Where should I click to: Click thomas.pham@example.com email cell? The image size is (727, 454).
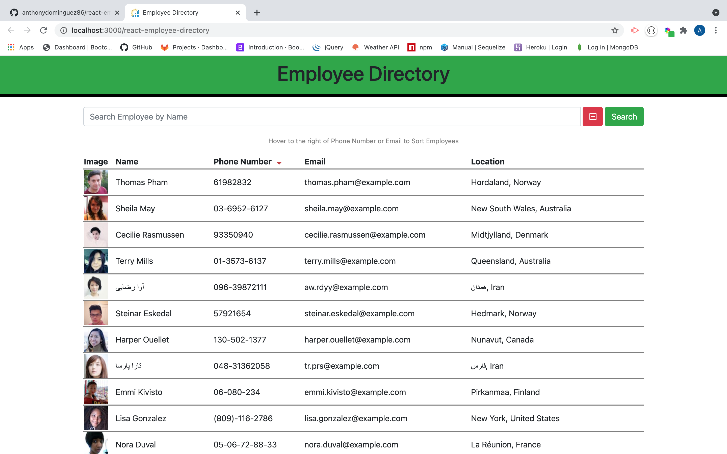coord(357,182)
